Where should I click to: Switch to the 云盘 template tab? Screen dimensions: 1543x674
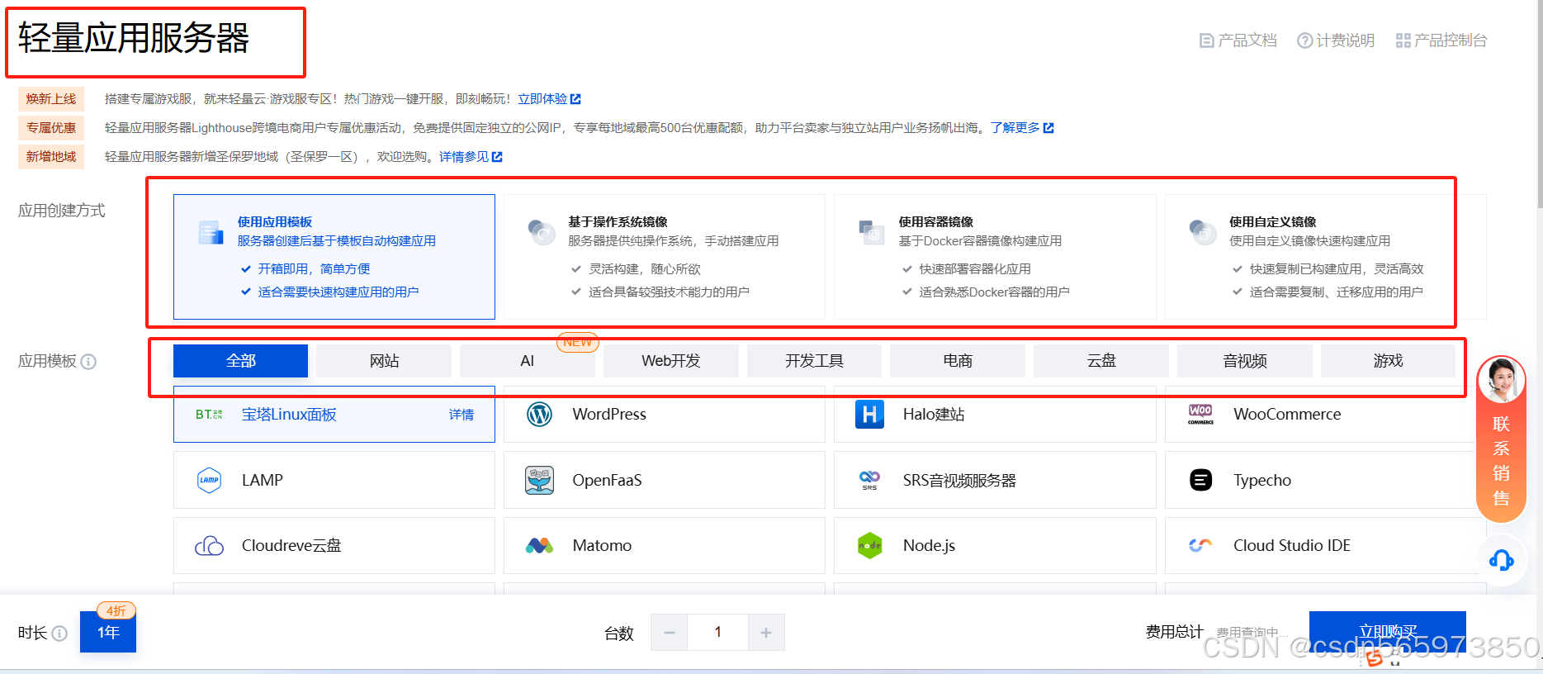[1101, 361]
